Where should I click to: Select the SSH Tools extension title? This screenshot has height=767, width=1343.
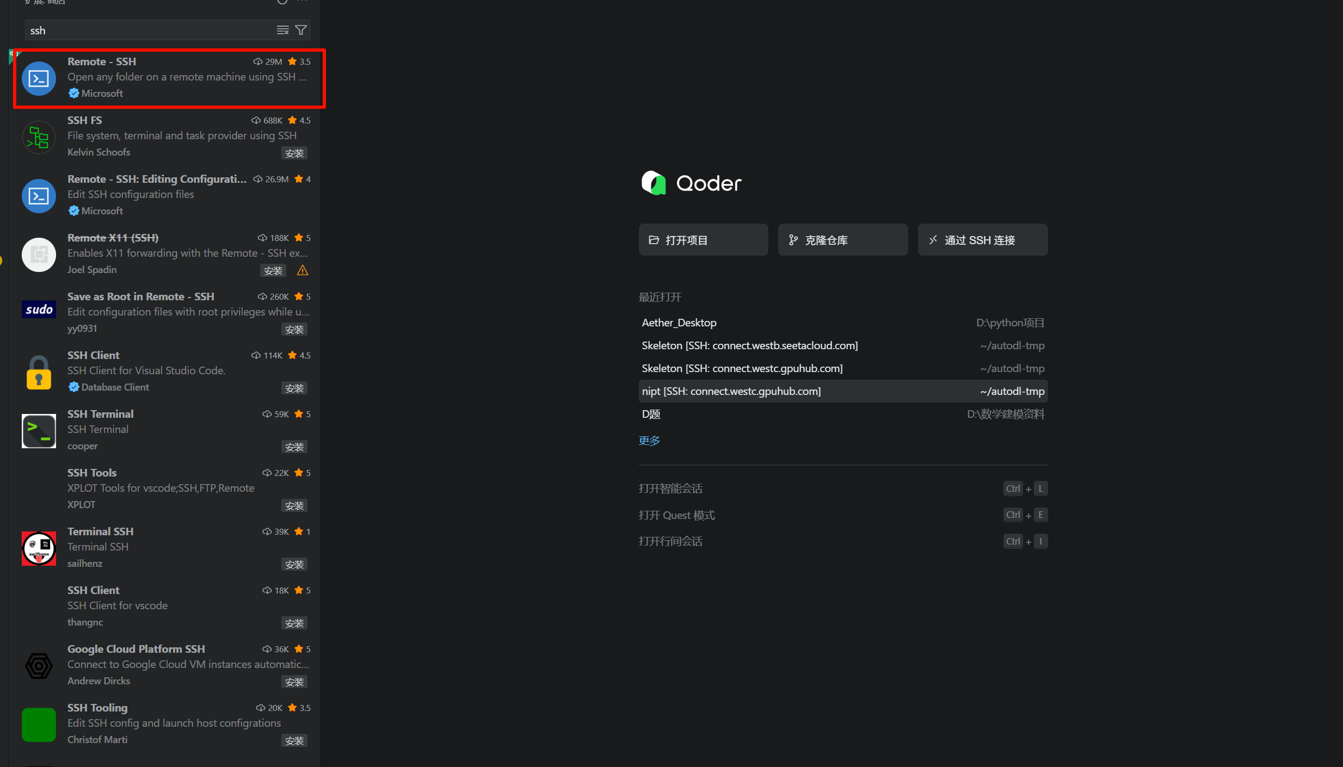92,473
